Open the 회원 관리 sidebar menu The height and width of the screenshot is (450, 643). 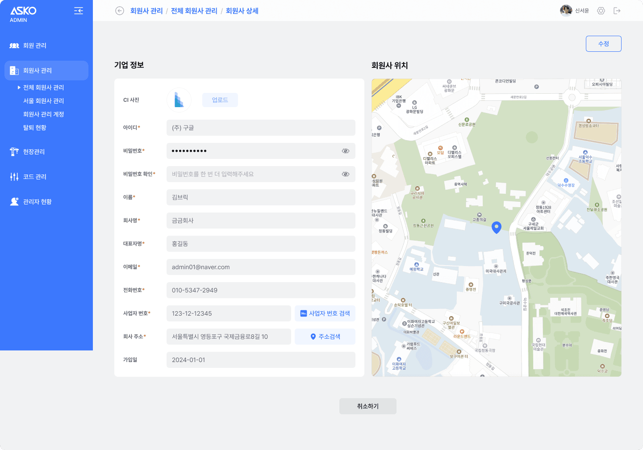click(x=46, y=46)
